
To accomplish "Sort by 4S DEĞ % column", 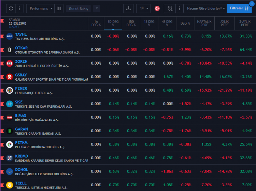I will [167, 23].
